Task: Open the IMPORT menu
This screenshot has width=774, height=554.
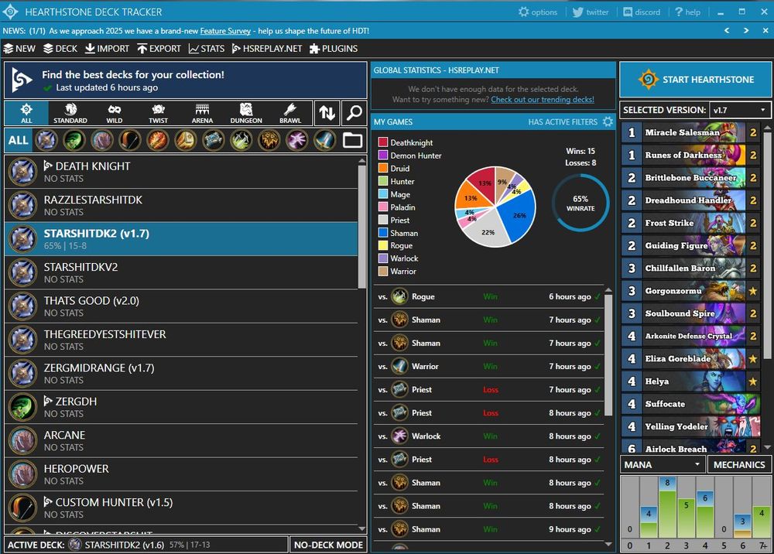Action: (x=107, y=48)
